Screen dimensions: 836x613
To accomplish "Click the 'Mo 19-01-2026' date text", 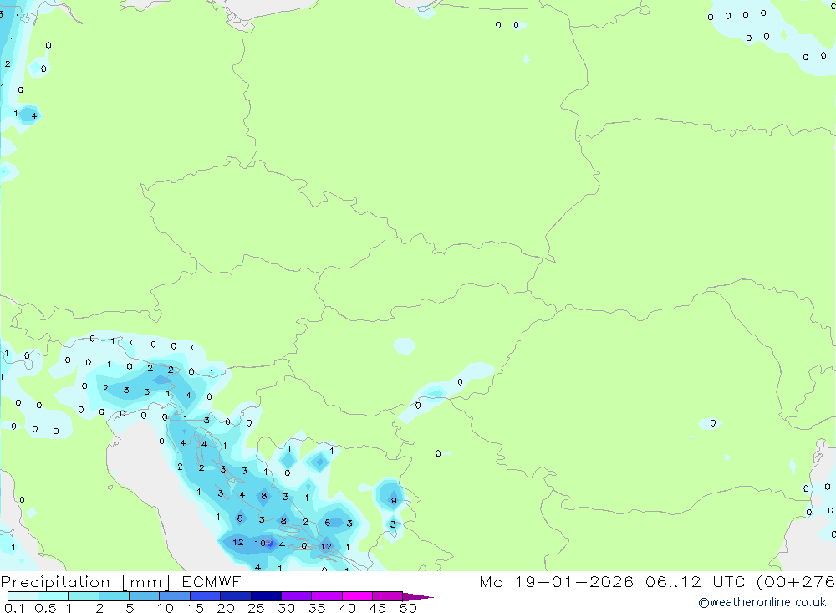I will tap(557, 581).
